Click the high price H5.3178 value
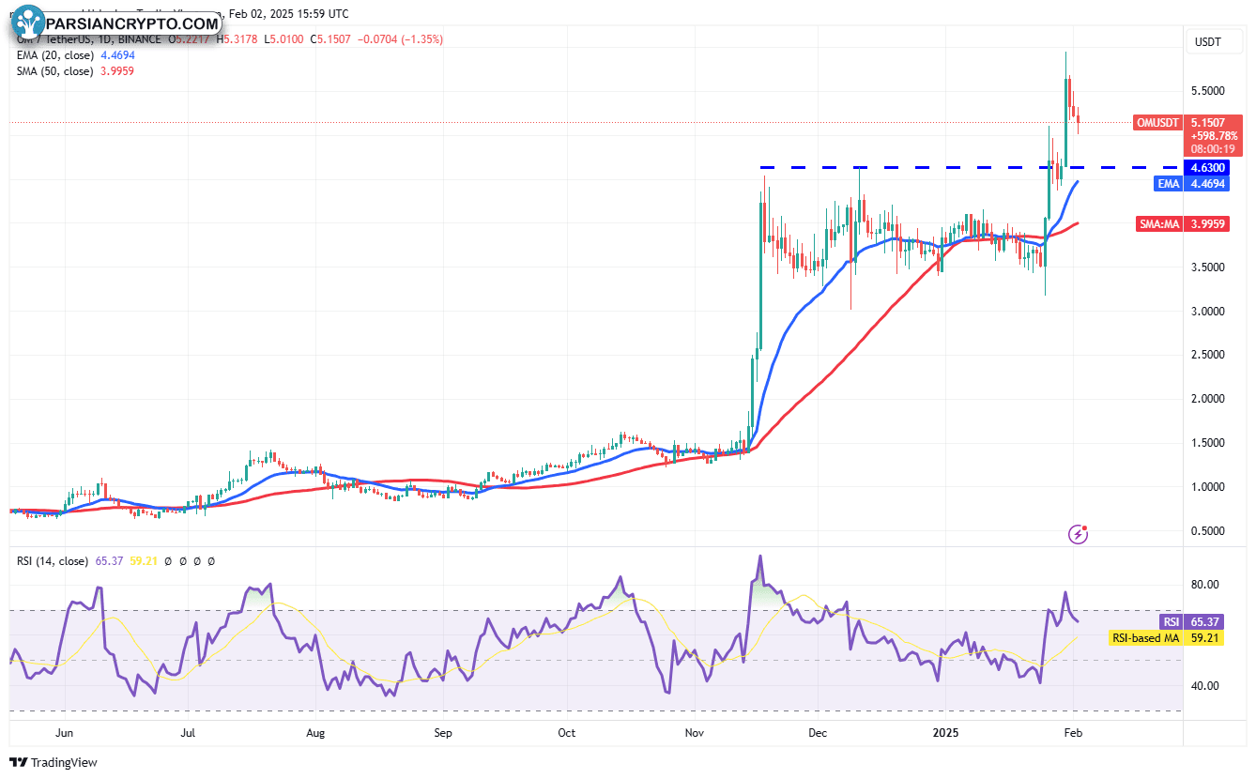 coord(237,39)
